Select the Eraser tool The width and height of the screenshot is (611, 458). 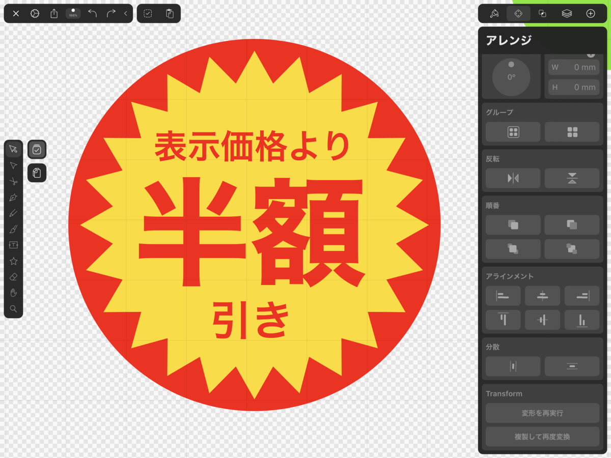click(x=14, y=277)
